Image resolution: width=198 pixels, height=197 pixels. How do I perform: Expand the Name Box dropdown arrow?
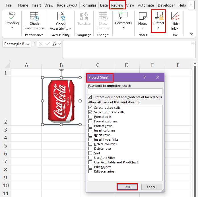point(28,44)
